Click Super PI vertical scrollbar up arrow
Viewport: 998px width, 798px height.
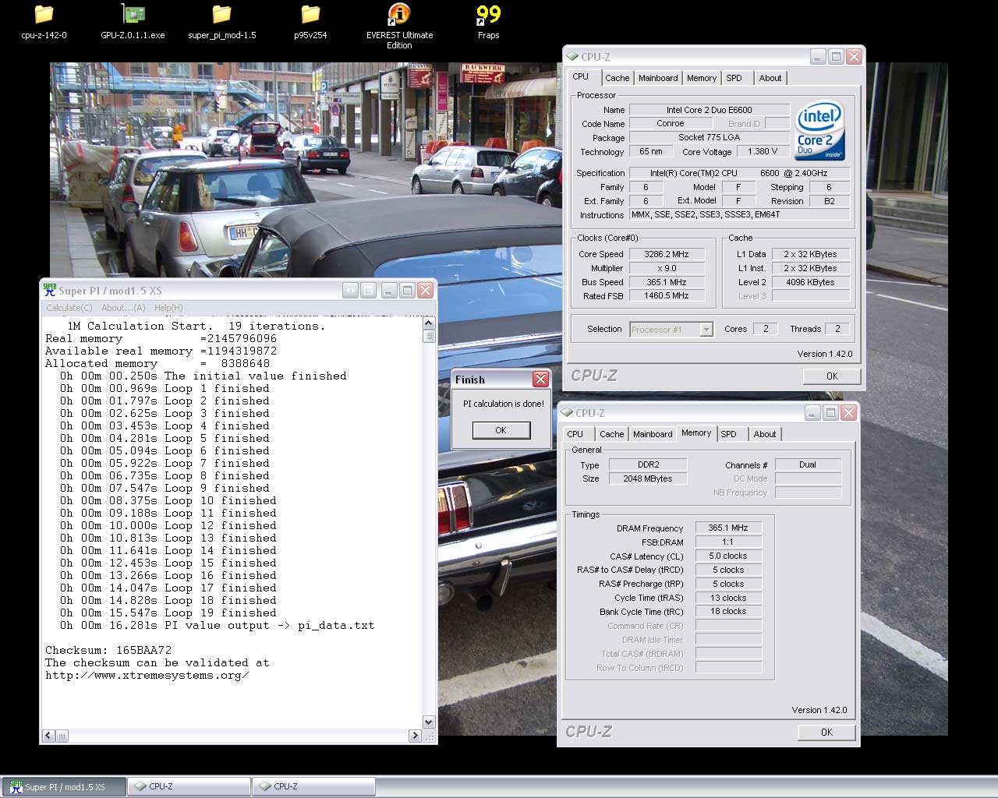pyautogui.click(x=428, y=323)
